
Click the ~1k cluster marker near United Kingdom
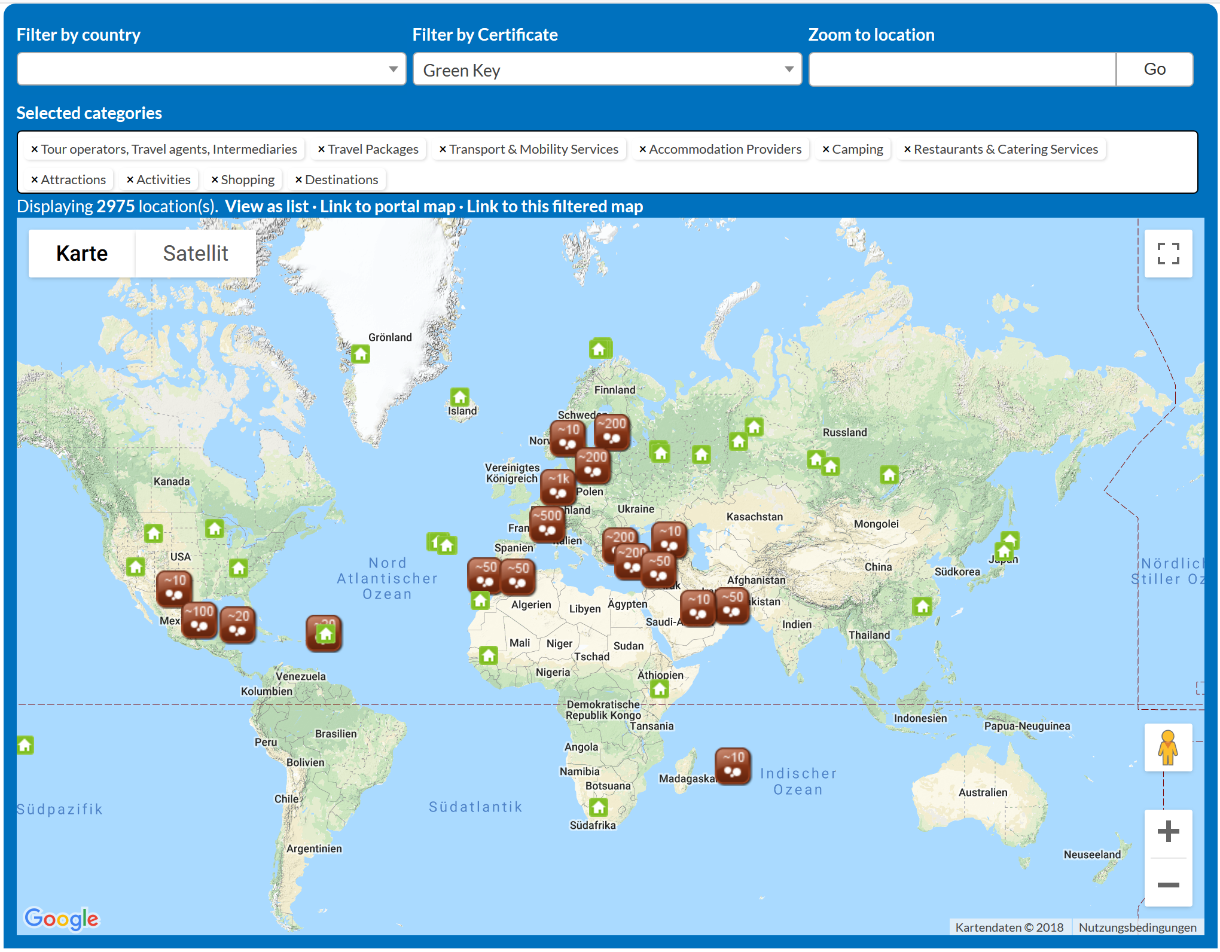pyautogui.click(x=557, y=486)
